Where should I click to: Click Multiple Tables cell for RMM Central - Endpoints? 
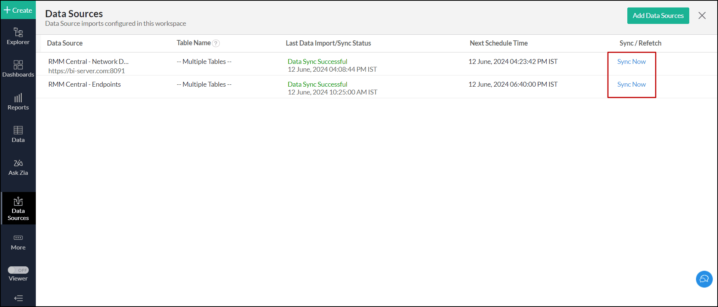204,84
